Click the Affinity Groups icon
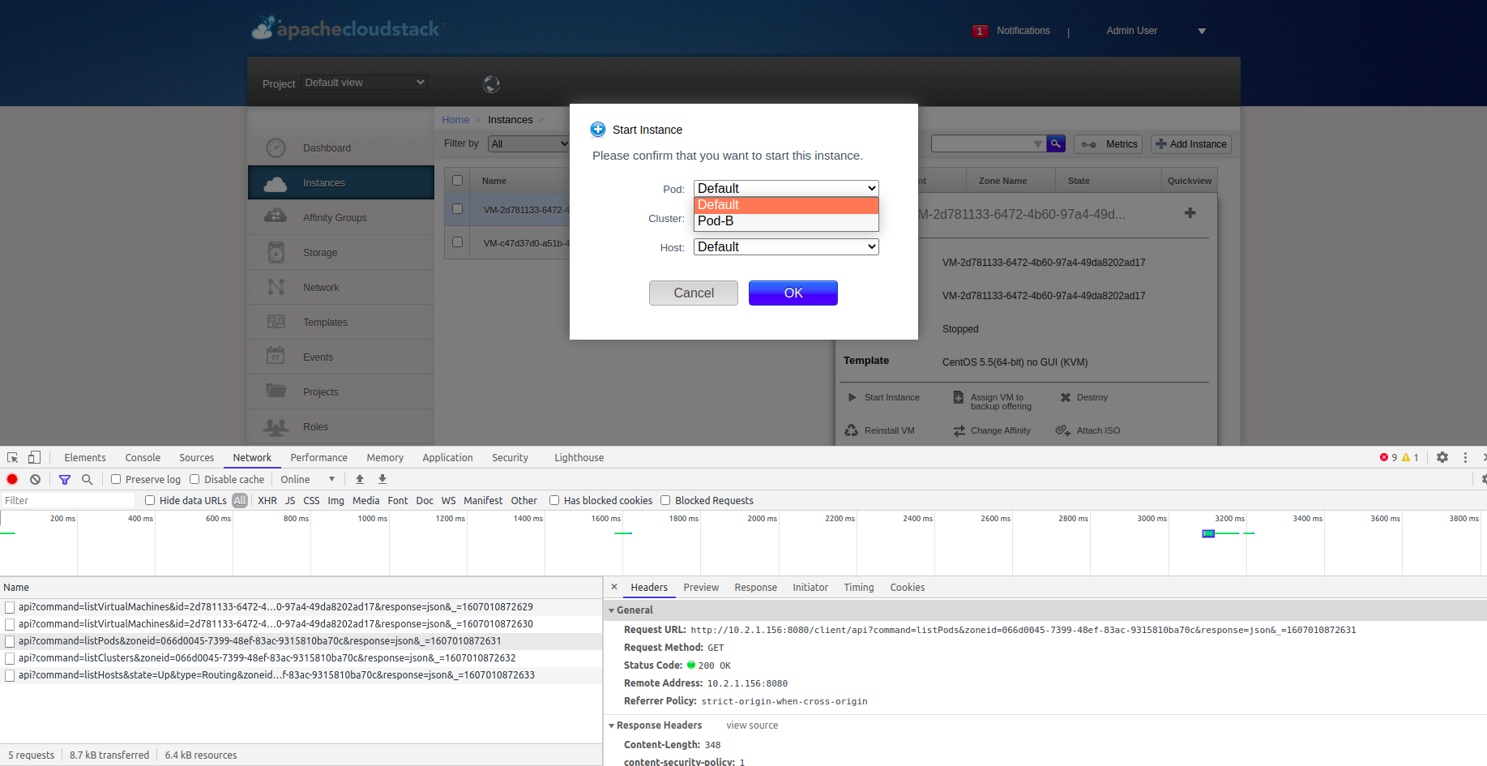The height and width of the screenshot is (766, 1487). 276,216
